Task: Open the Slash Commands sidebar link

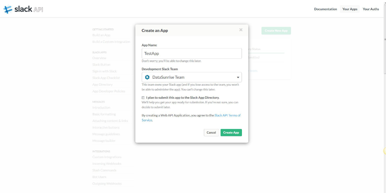Action: click(x=104, y=170)
